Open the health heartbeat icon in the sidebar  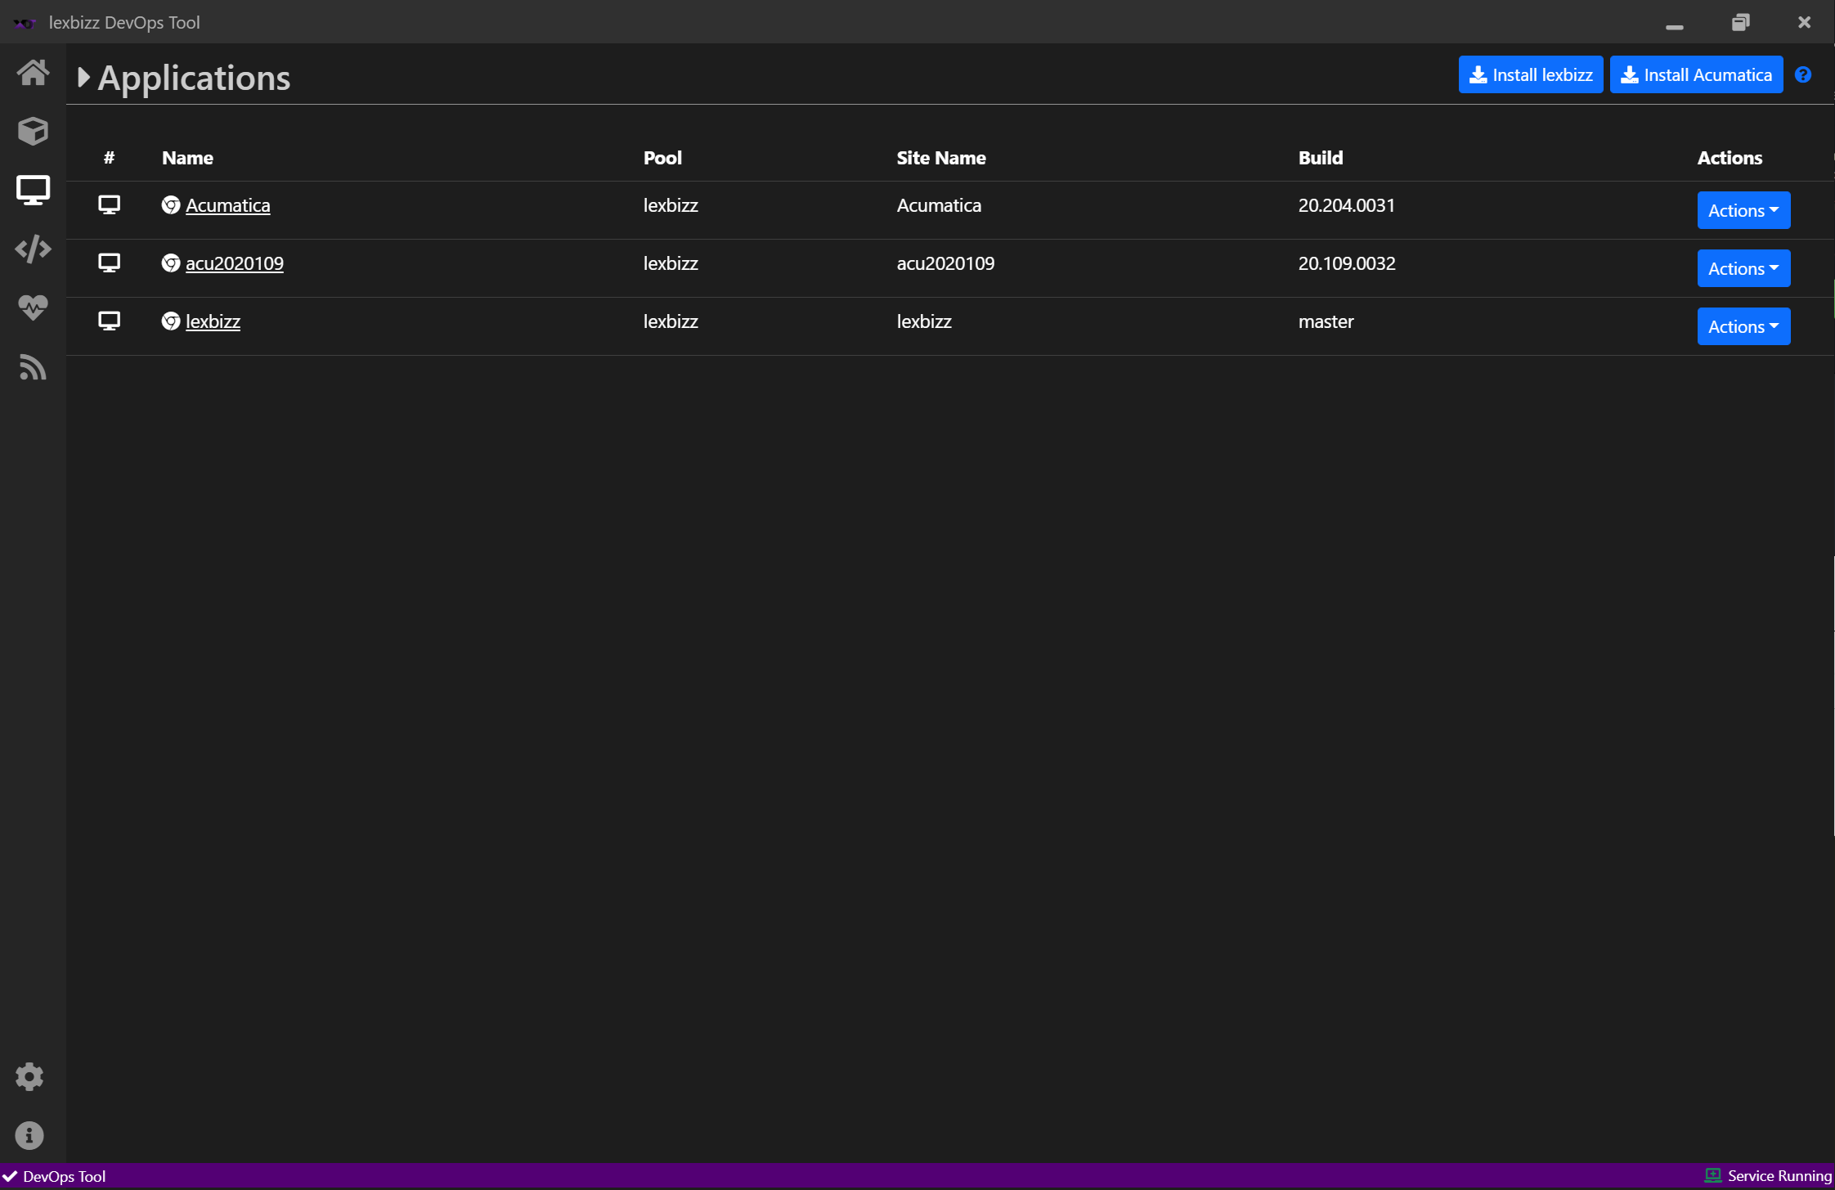(33, 308)
